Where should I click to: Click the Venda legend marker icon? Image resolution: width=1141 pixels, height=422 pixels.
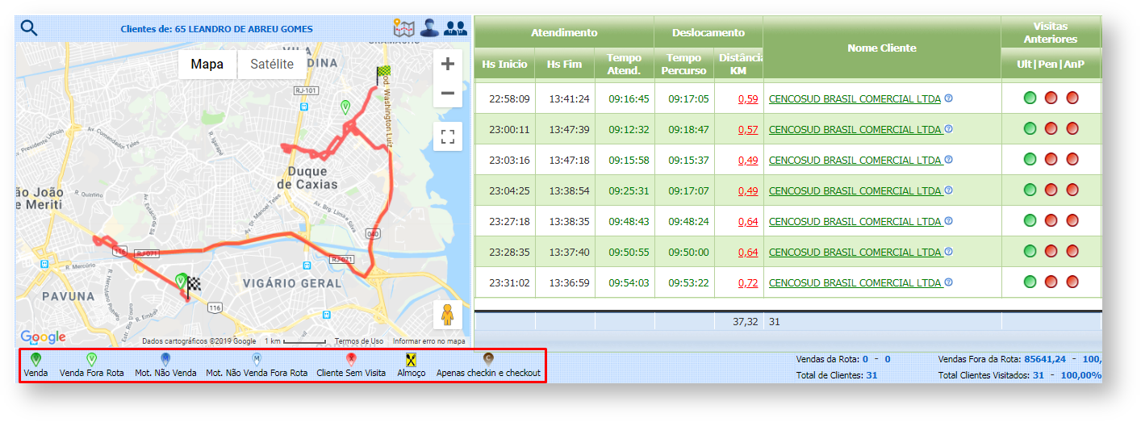tap(36, 359)
